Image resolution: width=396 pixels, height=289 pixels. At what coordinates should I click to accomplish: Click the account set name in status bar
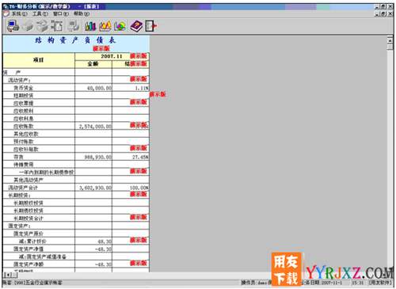pyautogui.click(x=33, y=283)
